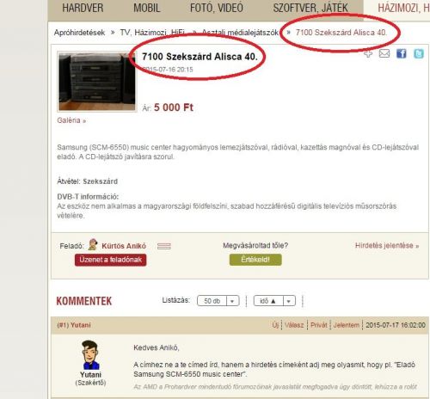Click the ad title heading
Screen dimensions: 430x399
200,57
